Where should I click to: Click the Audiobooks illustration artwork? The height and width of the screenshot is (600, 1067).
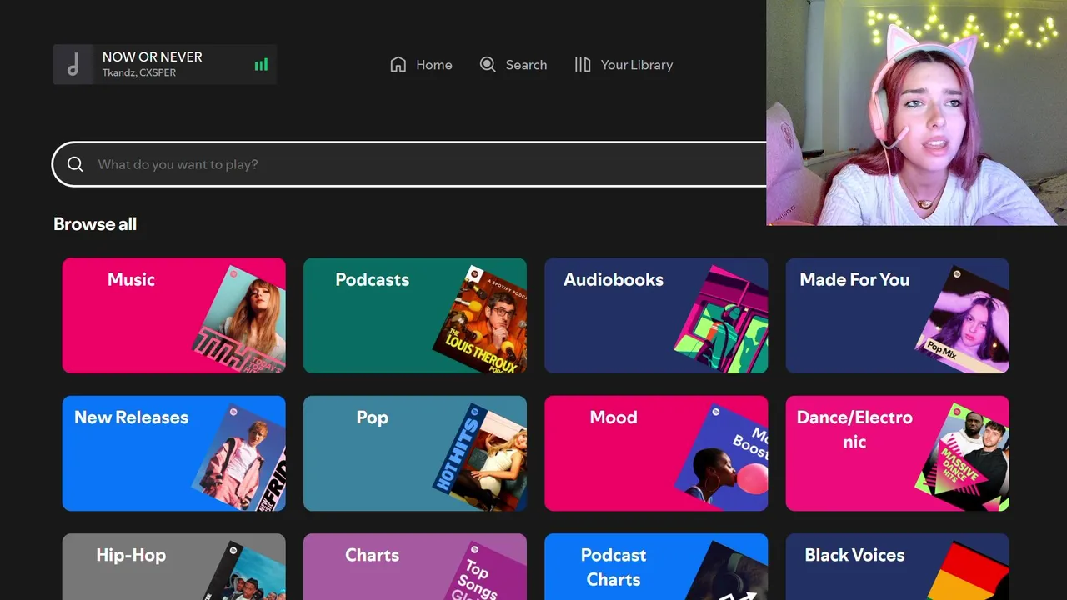pyautogui.click(x=722, y=321)
